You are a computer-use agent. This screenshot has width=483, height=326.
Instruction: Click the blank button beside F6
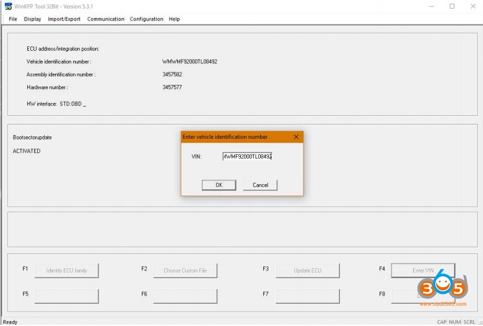click(185, 295)
